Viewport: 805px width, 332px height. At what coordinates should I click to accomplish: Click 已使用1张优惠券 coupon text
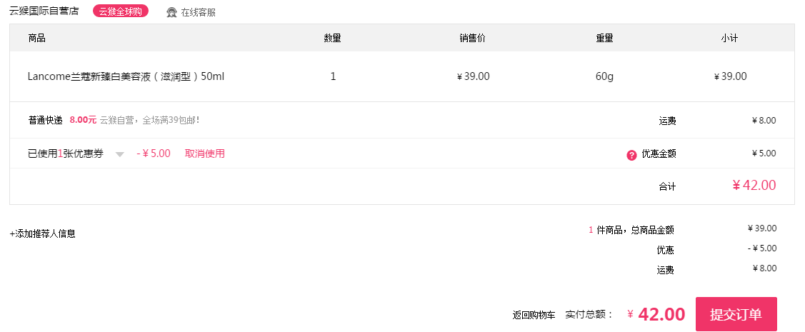click(x=65, y=154)
